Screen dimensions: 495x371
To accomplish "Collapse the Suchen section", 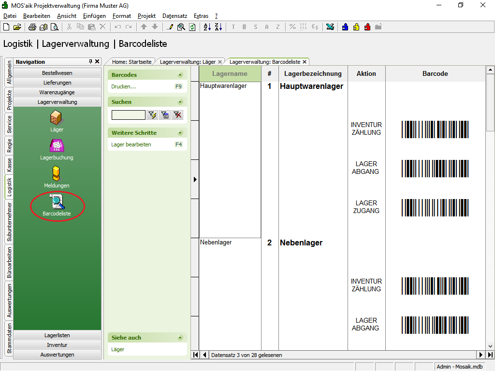I will click(x=180, y=102).
